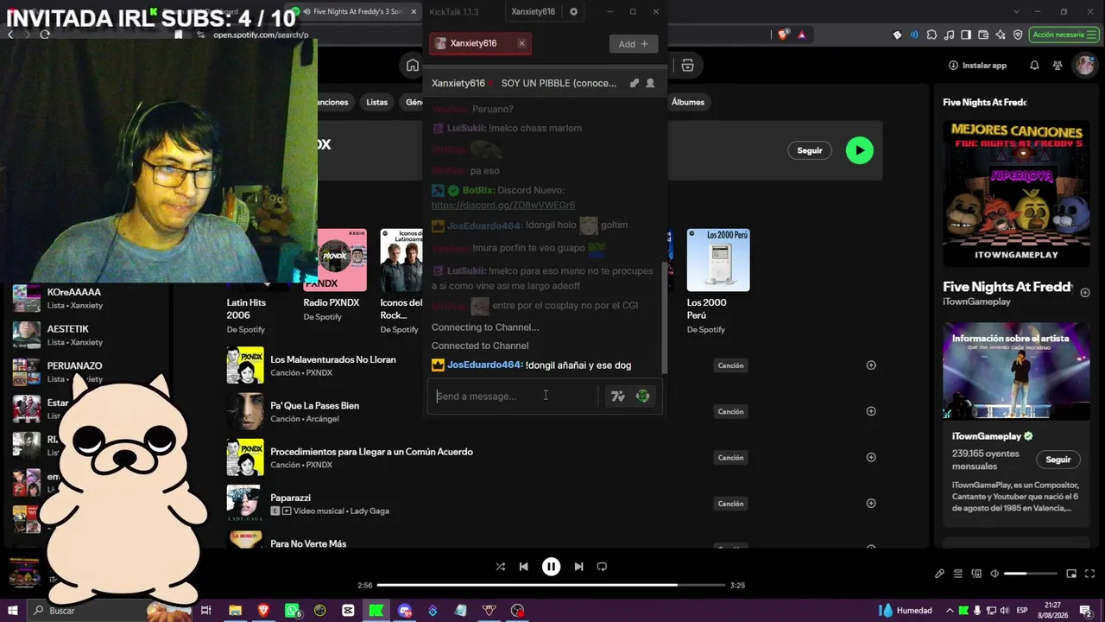Click the KickTalk message input field
Screen dimensions: 1105x622
coord(514,397)
